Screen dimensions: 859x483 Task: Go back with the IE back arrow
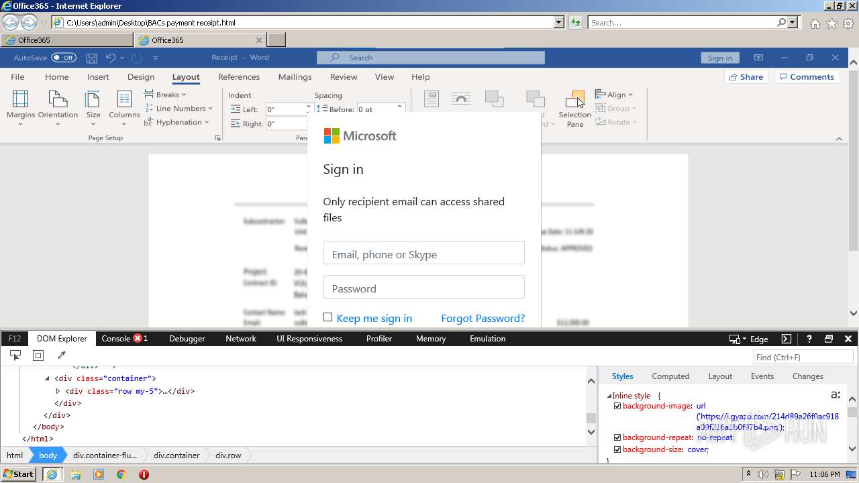pyautogui.click(x=10, y=22)
